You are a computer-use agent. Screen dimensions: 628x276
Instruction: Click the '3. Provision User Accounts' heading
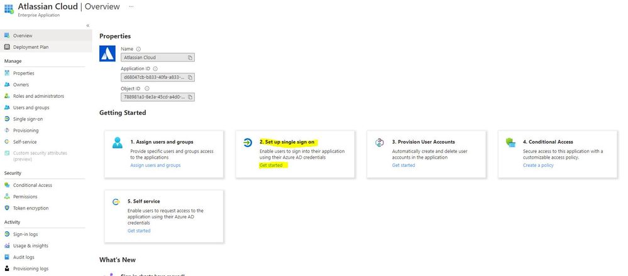[x=423, y=142]
